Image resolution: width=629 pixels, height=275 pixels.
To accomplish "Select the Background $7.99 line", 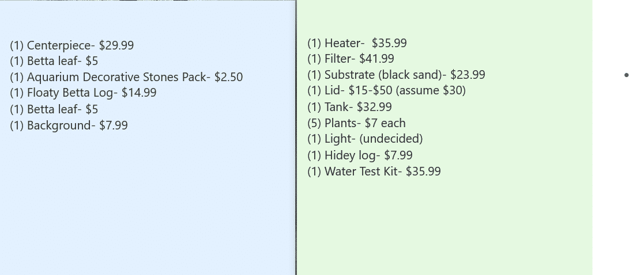I will [x=69, y=125].
